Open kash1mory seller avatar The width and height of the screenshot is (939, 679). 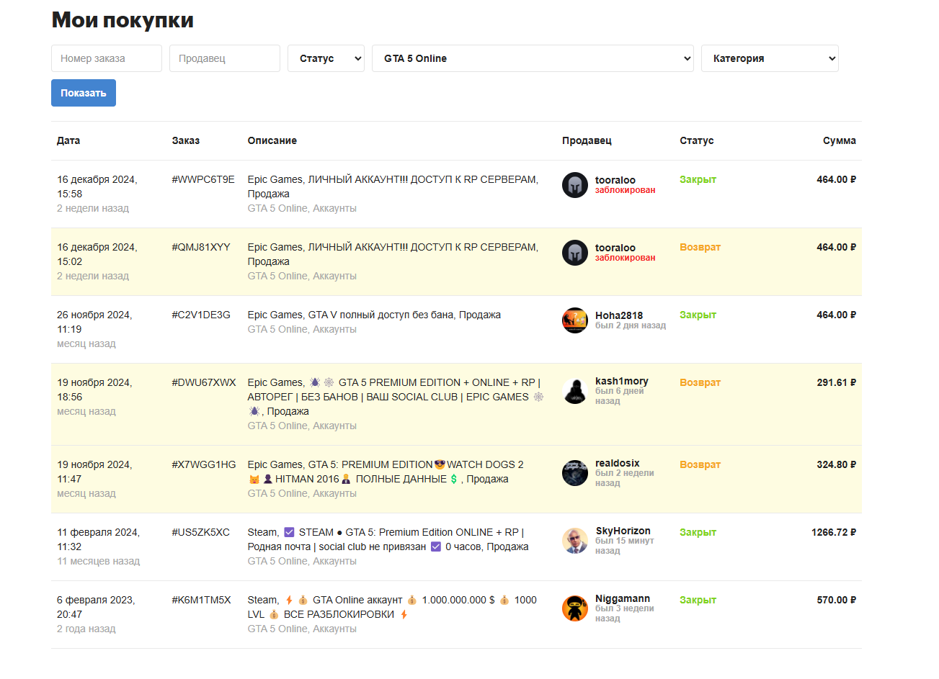click(x=575, y=391)
